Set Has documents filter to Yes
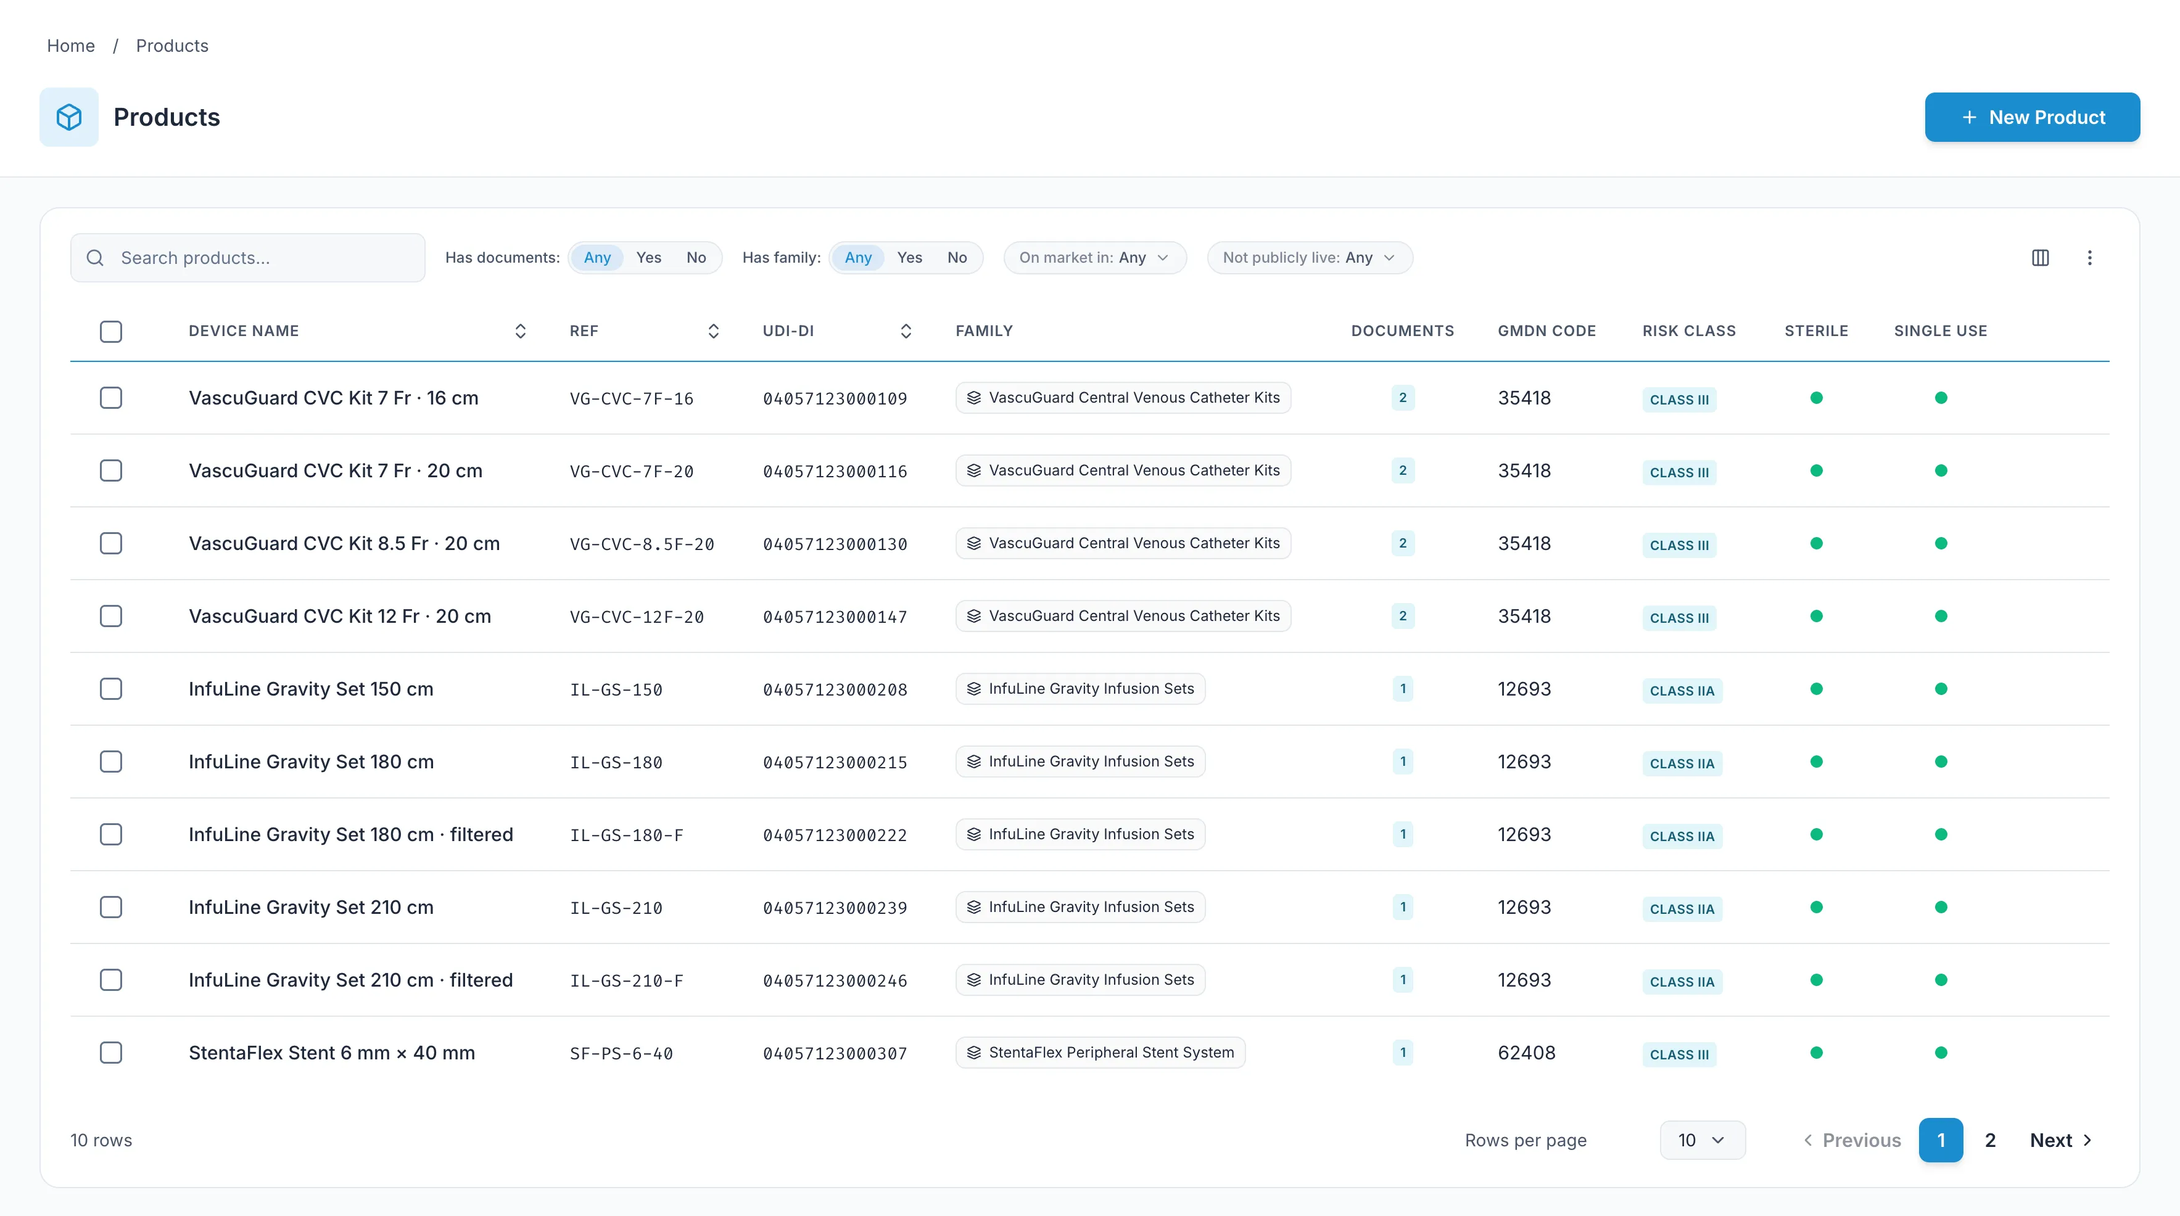The width and height of the screenshot is (2180, 1216). 648,257
